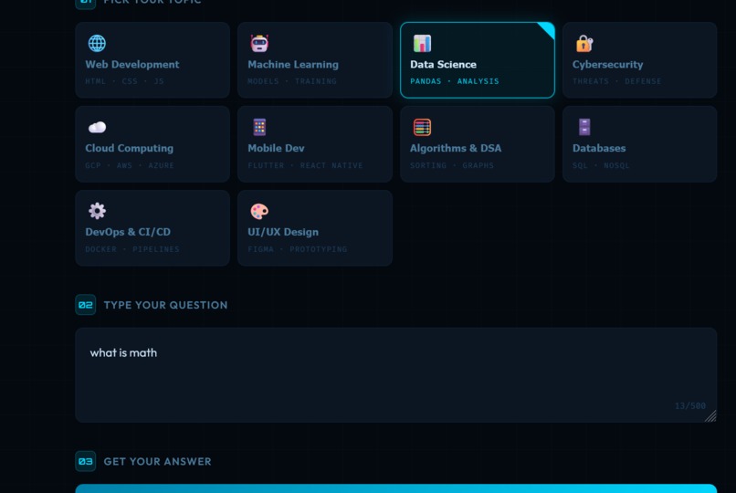Click the 'SQL · NOSQL' subtitle
This screenshot has height=493, width=736.
coord(601,165)
